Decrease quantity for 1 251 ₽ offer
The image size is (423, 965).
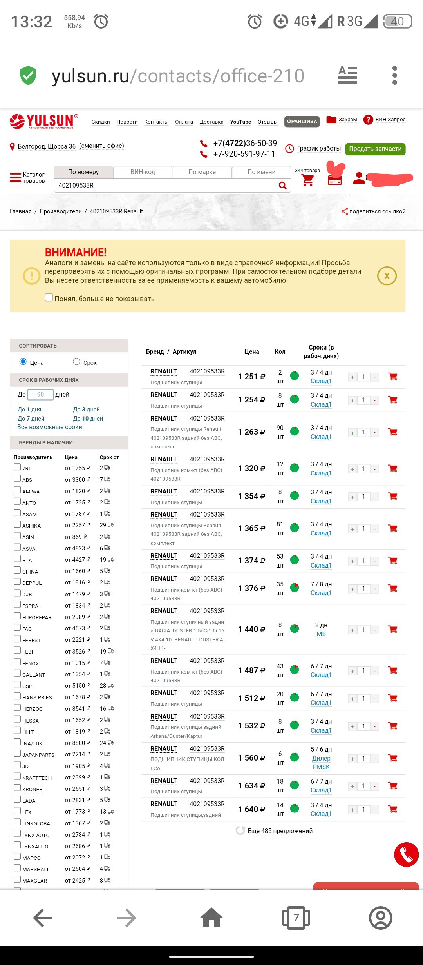click(x=375, y=377)
